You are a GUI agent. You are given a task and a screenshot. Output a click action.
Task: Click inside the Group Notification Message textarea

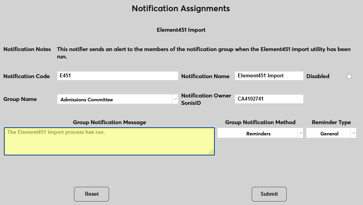pyautogui.click(x=109, y=142)
